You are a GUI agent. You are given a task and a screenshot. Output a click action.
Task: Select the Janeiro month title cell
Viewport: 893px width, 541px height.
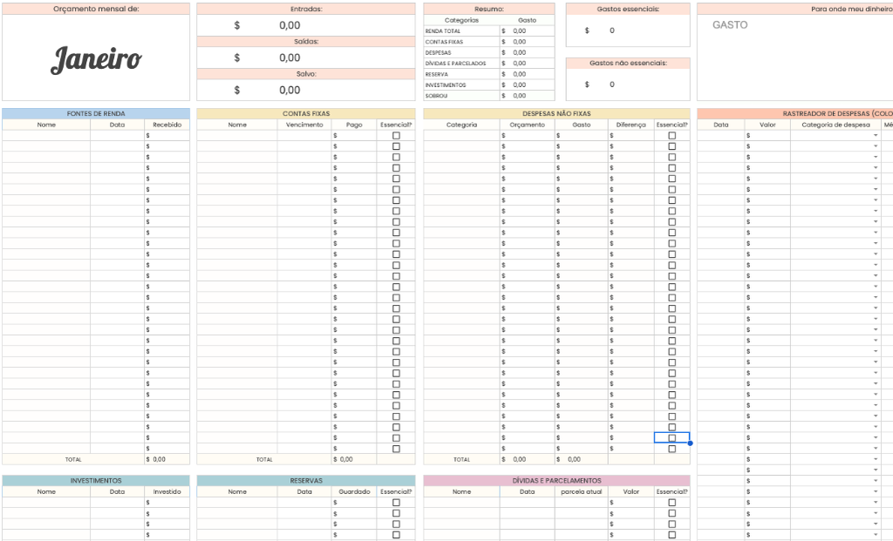tap(96, 58)
